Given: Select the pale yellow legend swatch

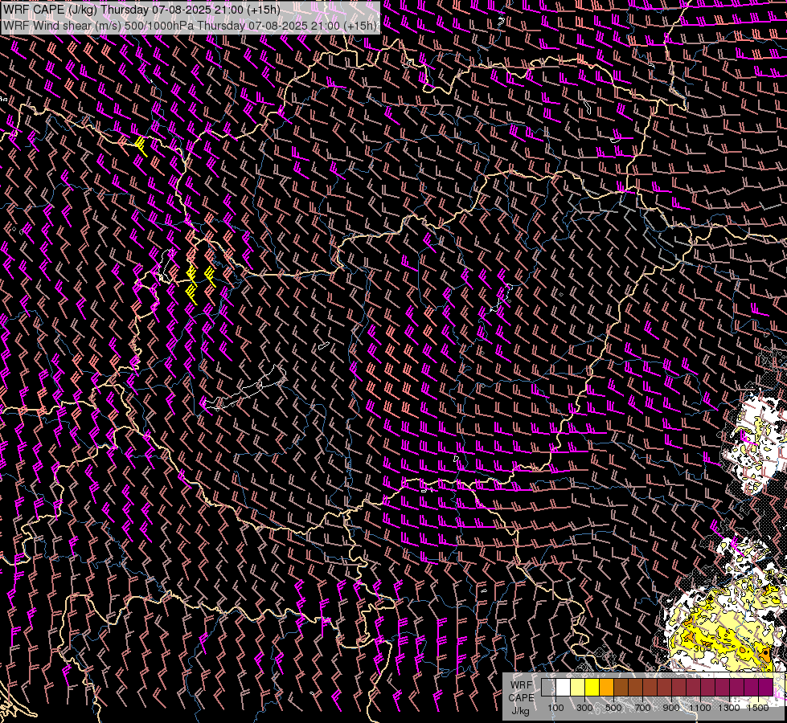Looking at the screenshot, I should point(578,688).
